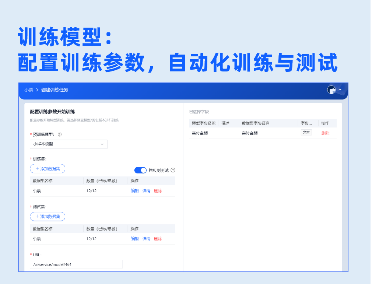Viewport: 372px width, 284px height.
Task: Click the 文本 field type tag
Action: tap(306, 132)
